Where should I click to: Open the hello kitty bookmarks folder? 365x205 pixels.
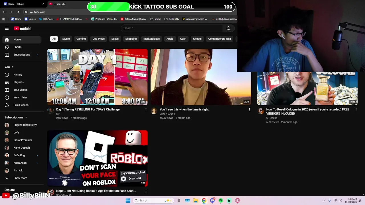pos(172,19)
